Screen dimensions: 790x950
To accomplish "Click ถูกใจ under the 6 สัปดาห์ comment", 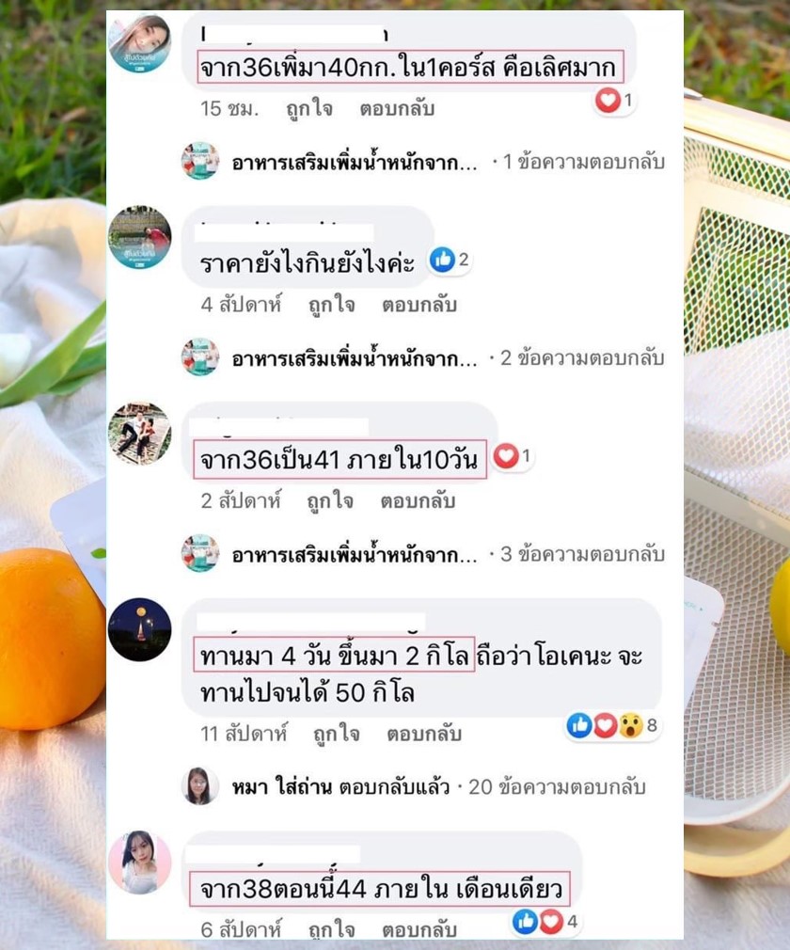I will [331, 928].
